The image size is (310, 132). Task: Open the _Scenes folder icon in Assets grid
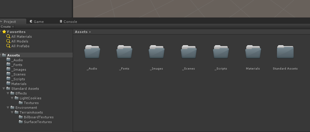[x=189, y=52]
